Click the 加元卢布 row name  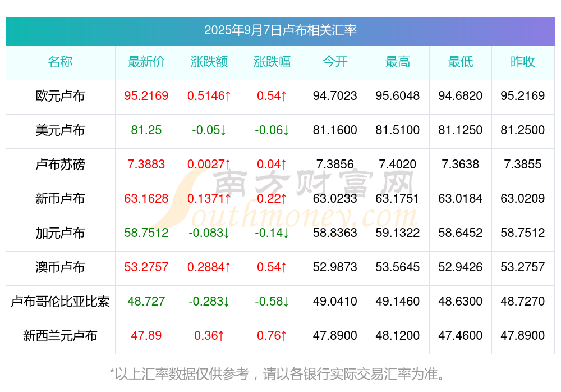tap(60, 233)
